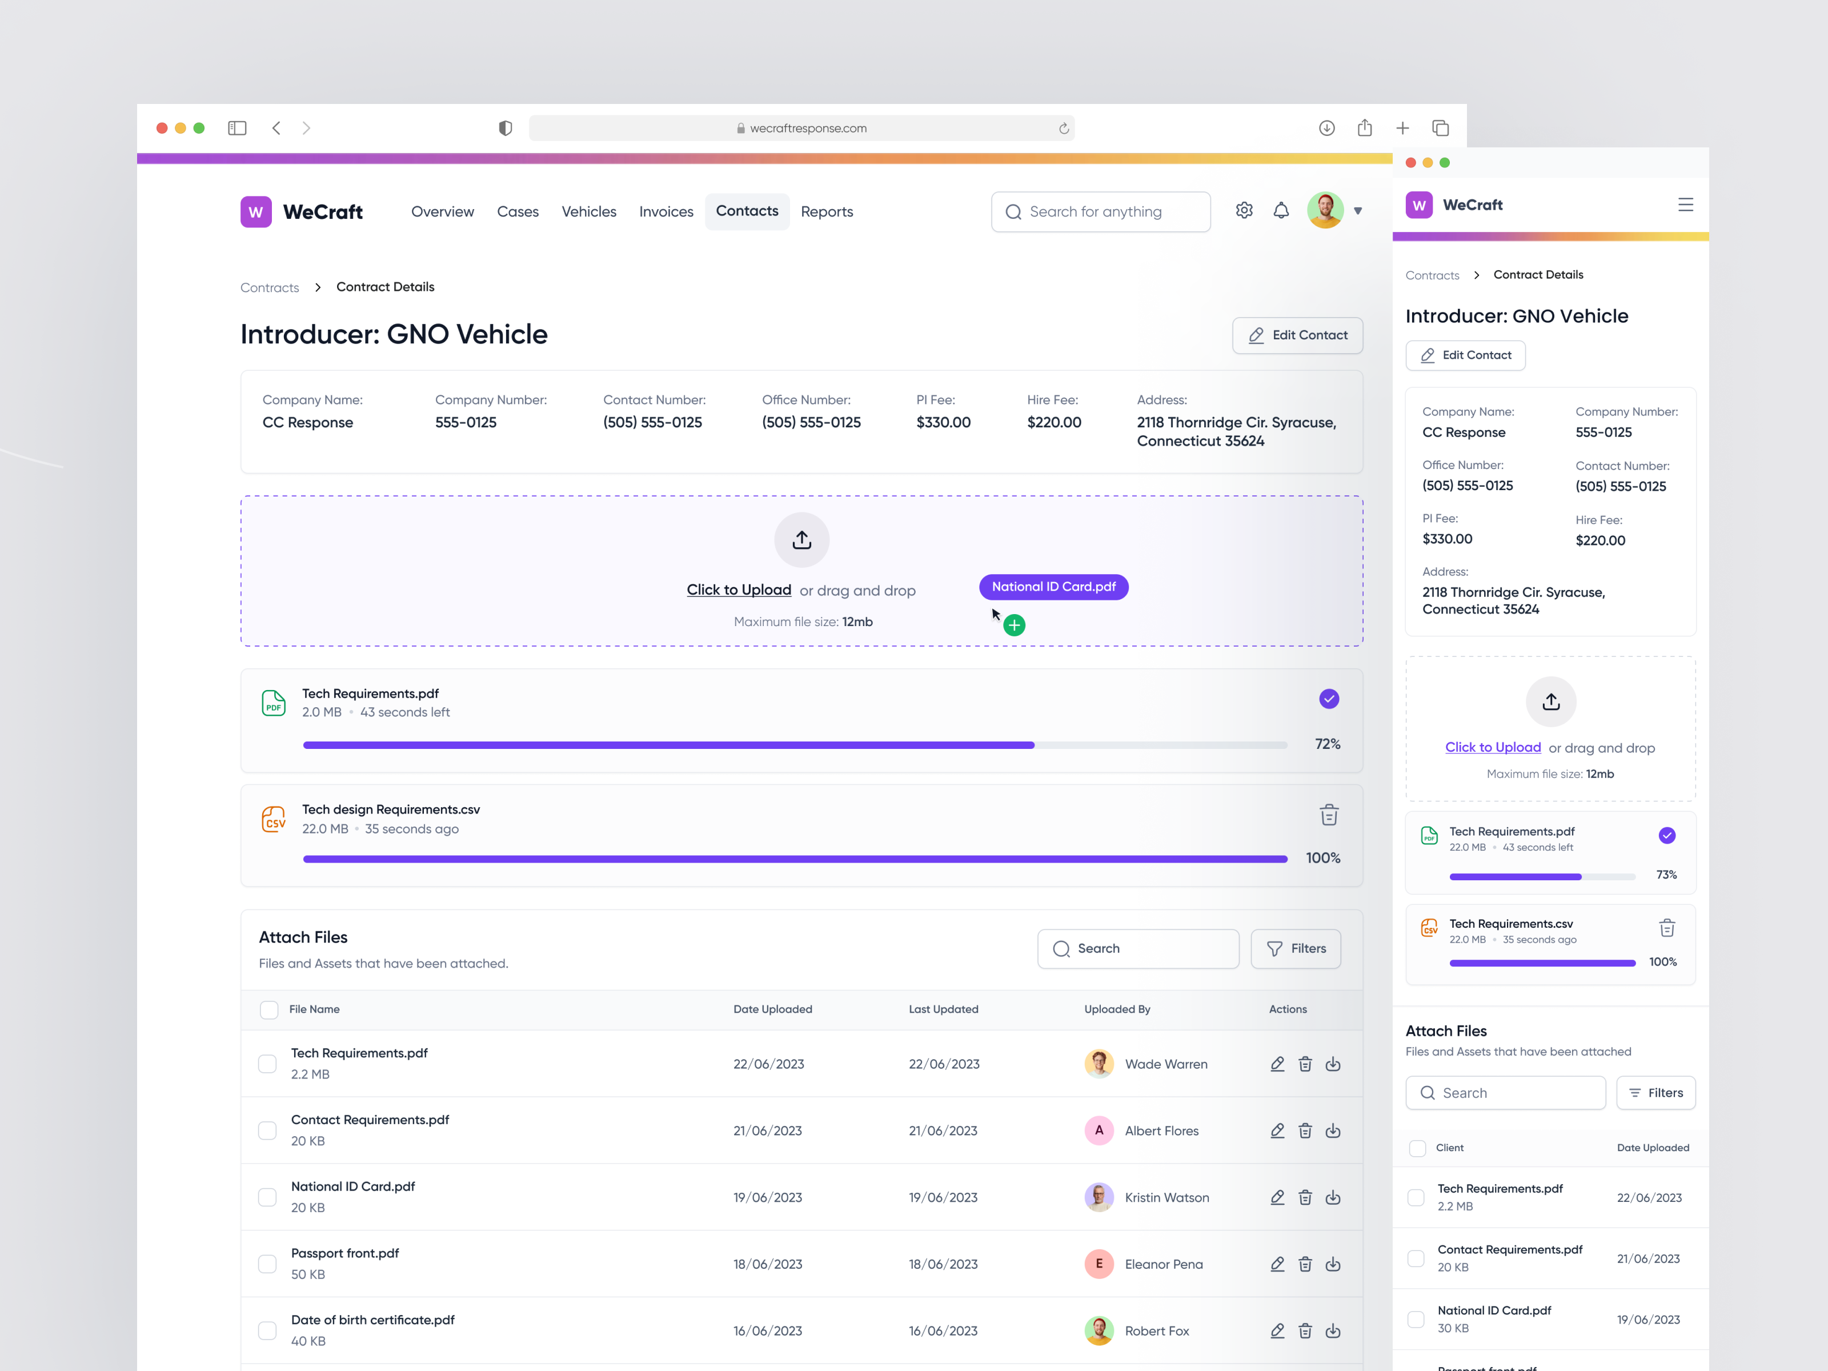Delete Tech design Requirements.csv via trash icon
The image size is (1828, 1371).
(x=1329, y=815)
